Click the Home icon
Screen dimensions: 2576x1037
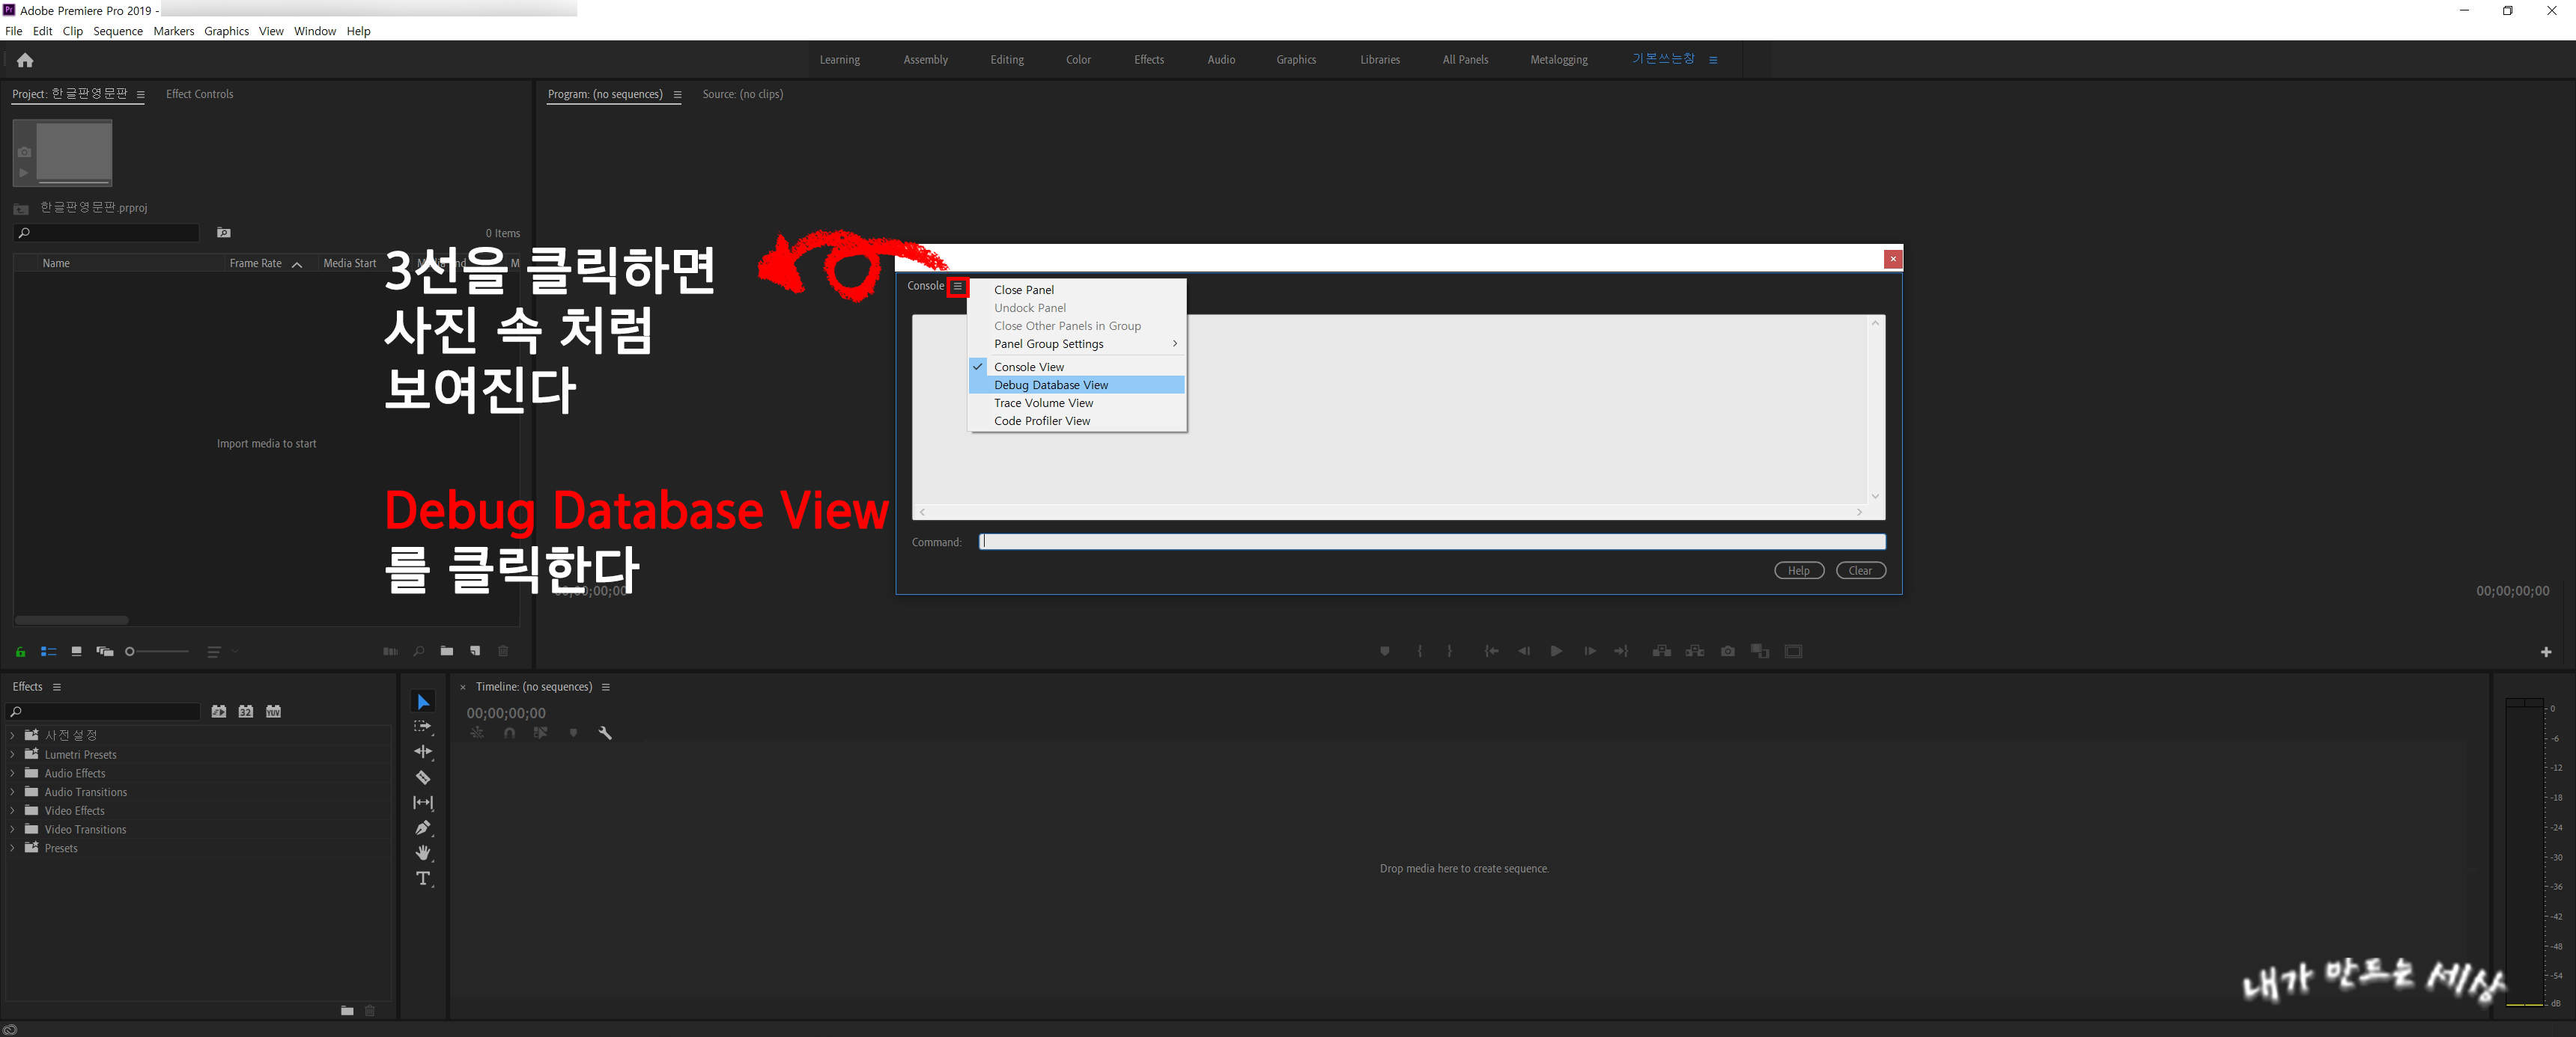click(x=25, y=60)
